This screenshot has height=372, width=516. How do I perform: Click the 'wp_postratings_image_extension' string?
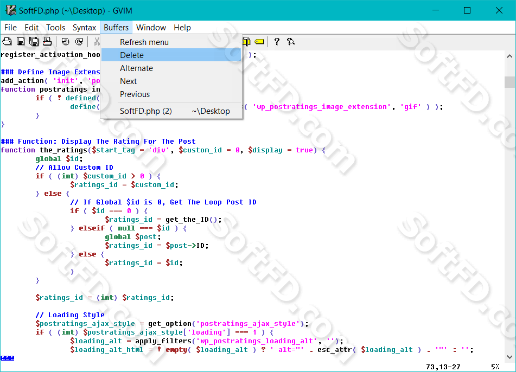click(x=322, y=107)
